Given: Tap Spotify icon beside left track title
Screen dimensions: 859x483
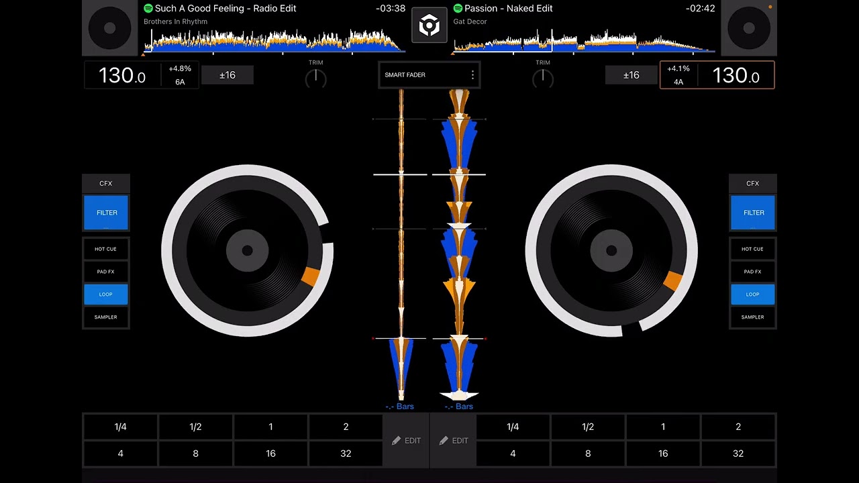Looking at the screenshot, I should coord(148,9).
